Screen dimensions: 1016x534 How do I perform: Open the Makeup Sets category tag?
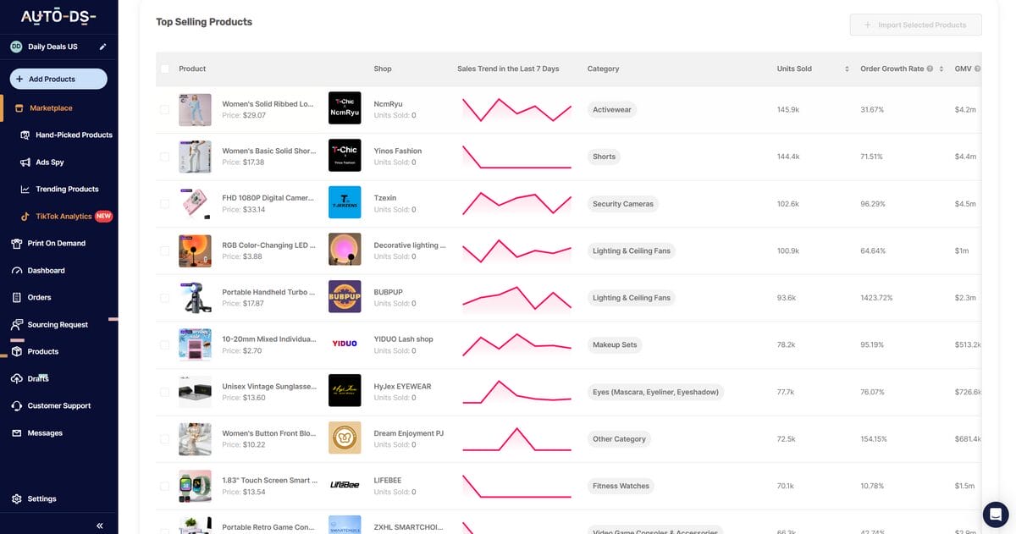pos(615,344)
